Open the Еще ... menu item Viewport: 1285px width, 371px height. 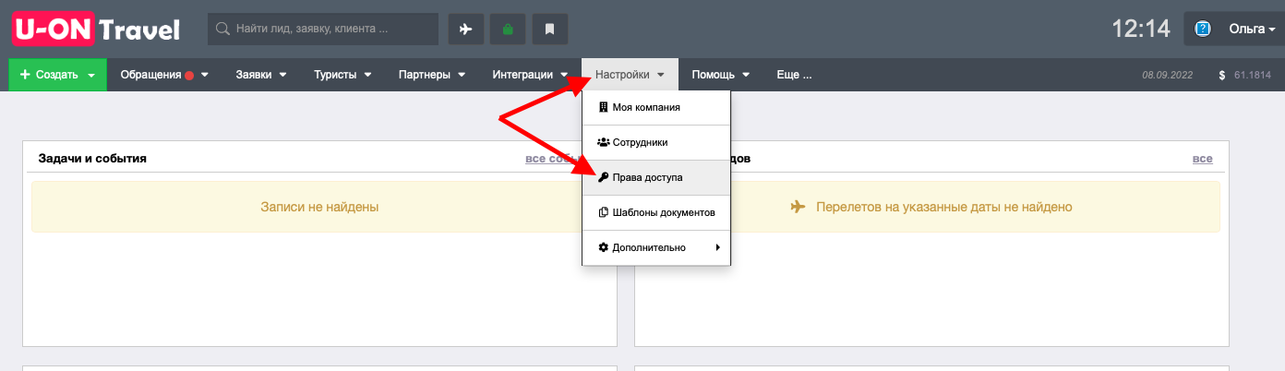pyautogui.click(x=794, y=75)
